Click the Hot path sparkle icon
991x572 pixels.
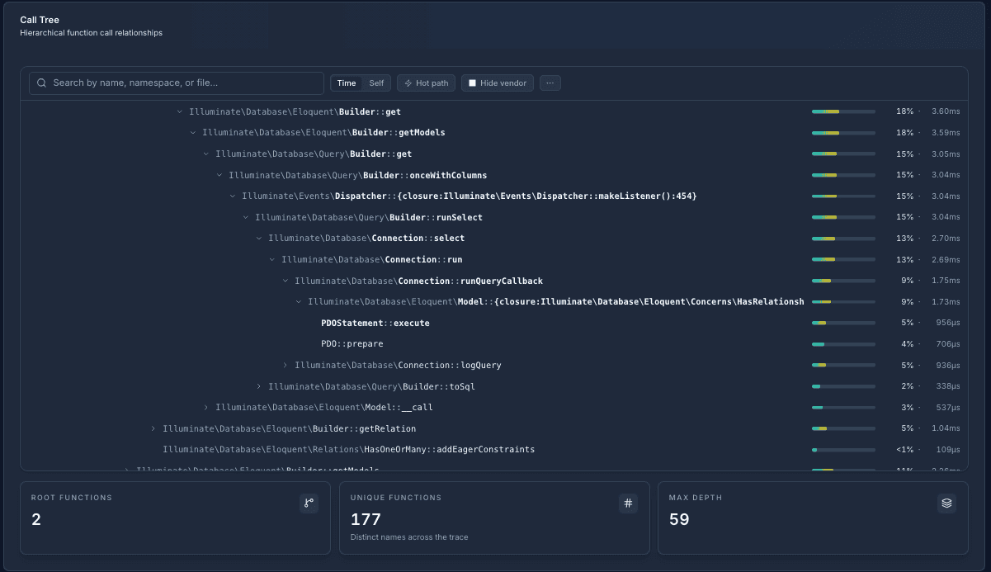coord(408,83)
